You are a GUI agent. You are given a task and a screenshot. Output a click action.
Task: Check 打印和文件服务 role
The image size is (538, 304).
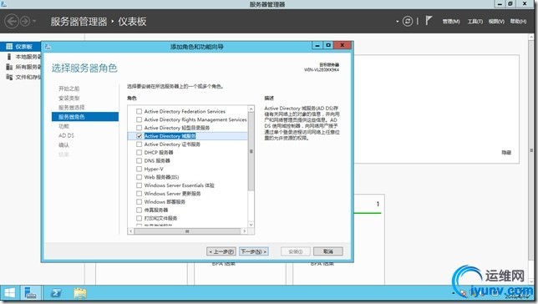[139, 218]
